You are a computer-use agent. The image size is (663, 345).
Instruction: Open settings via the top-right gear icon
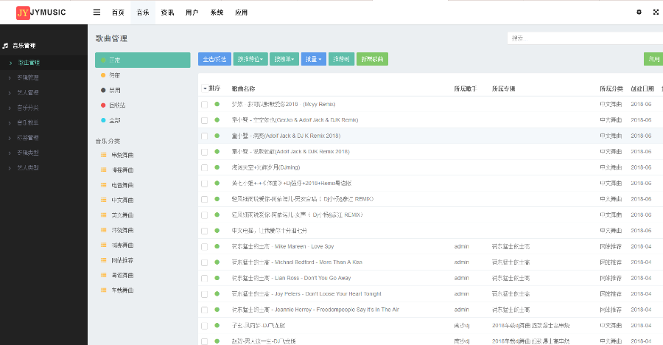[x=639, y=12]
